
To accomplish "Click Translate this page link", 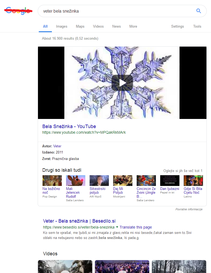I will 136,227.
